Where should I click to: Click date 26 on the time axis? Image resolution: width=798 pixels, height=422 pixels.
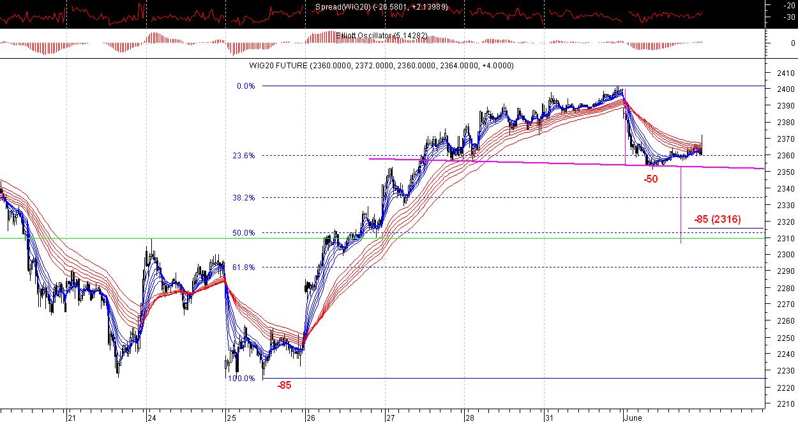[311, 418]
